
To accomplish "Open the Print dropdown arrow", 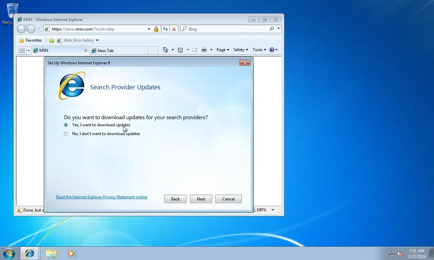I will pyautogui.click(x=211, y=50).
